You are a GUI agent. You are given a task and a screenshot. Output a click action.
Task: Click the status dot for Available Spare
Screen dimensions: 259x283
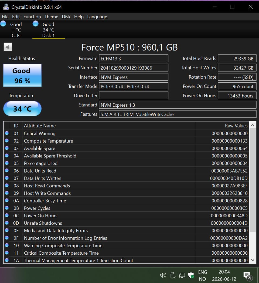click(7, 148)
